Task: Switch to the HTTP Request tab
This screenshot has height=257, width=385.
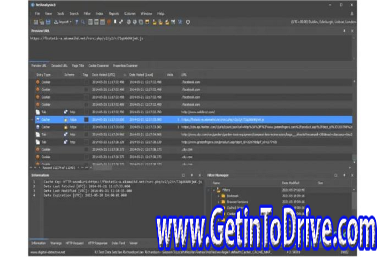Action: [x=74, y=243]
